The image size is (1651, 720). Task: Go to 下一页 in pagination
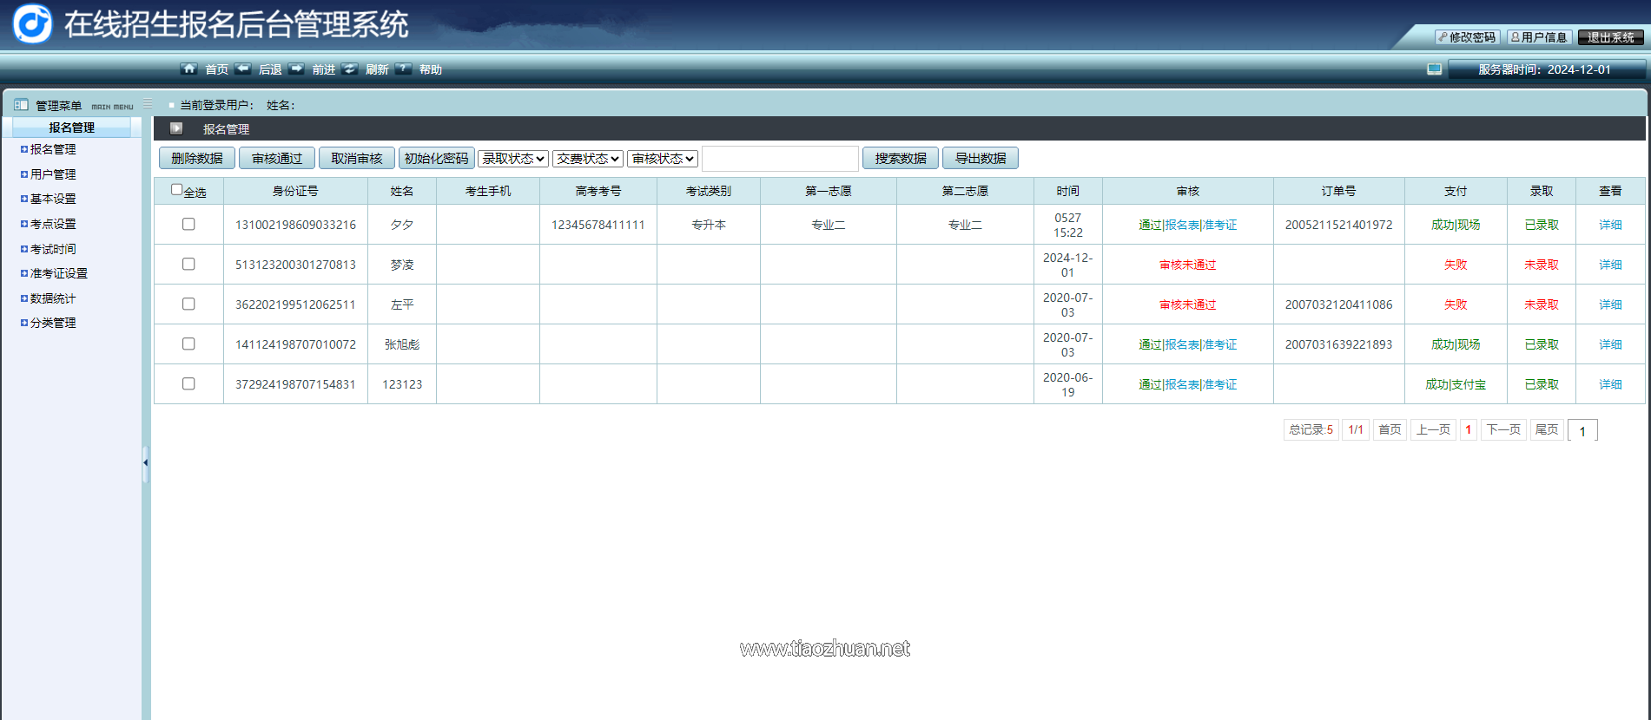[1503, 429]
